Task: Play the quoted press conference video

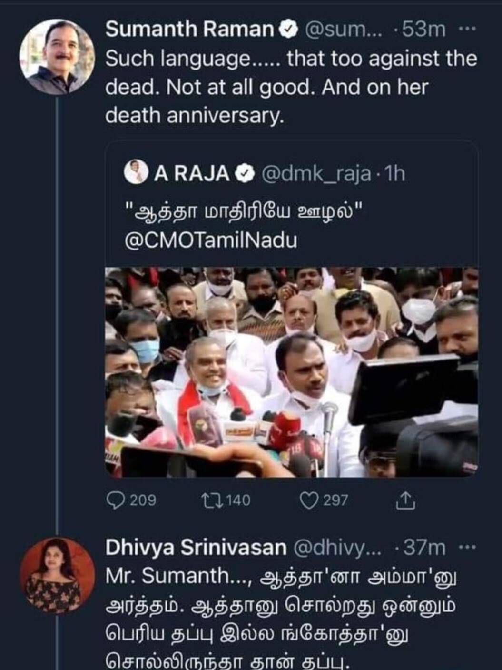Action: (291, 372)
